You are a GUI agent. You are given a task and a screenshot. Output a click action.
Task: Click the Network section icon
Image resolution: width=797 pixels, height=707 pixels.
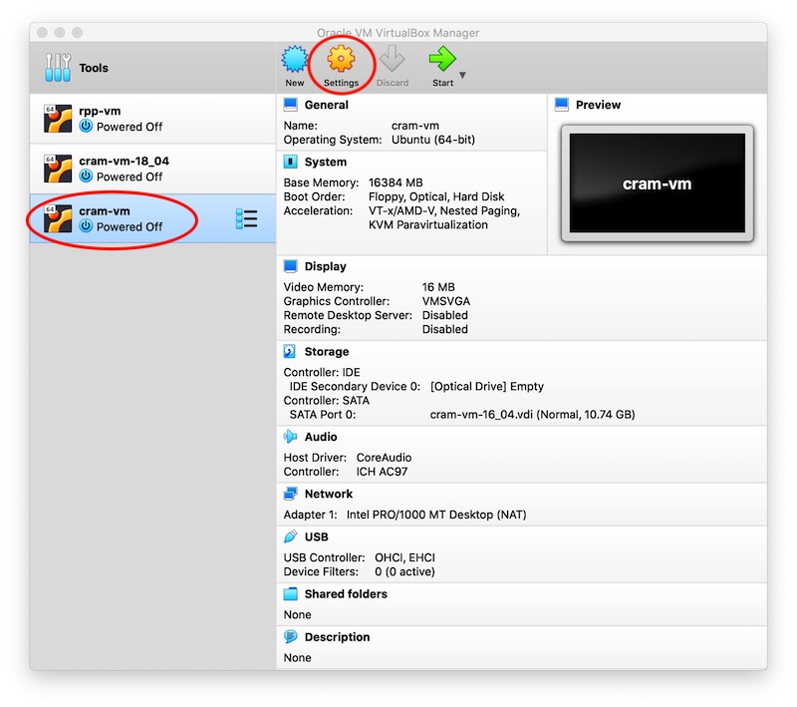pos(290,494)
